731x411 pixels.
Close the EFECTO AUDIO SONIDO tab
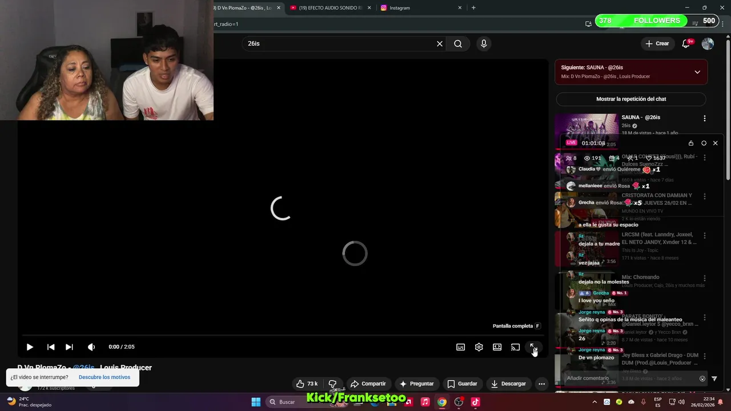(x=369, y=8)
